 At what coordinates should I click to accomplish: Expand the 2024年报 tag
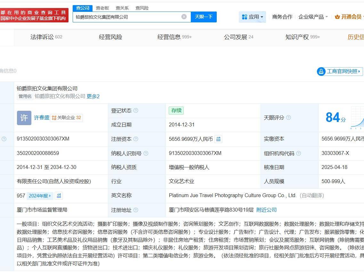click(x=40, y=196)
